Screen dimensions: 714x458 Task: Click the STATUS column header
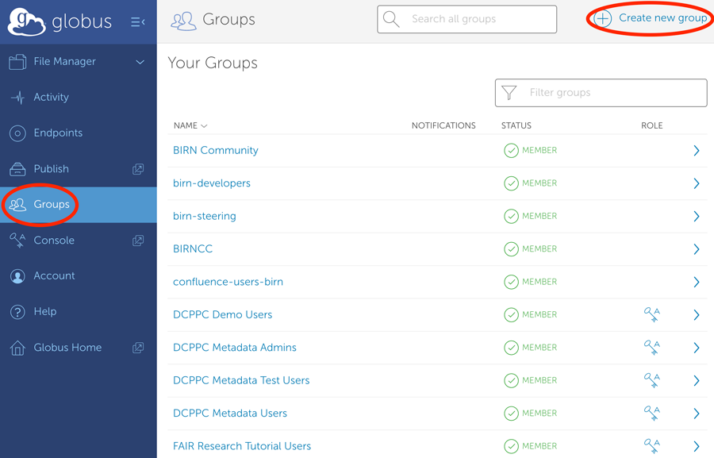pos(516,125)
